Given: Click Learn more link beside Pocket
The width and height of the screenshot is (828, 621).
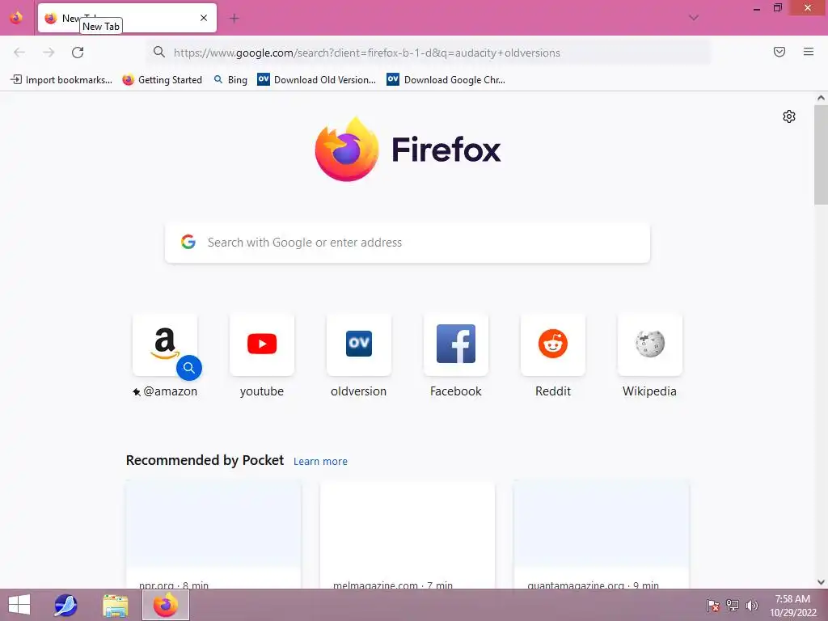Looking at the screenshot, I should click(320, 462).
